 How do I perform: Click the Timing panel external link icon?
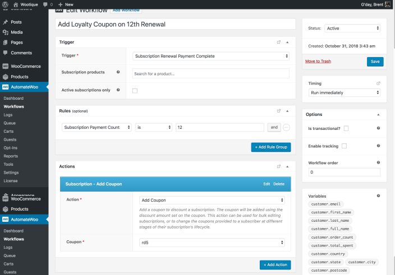click(378, 83)
